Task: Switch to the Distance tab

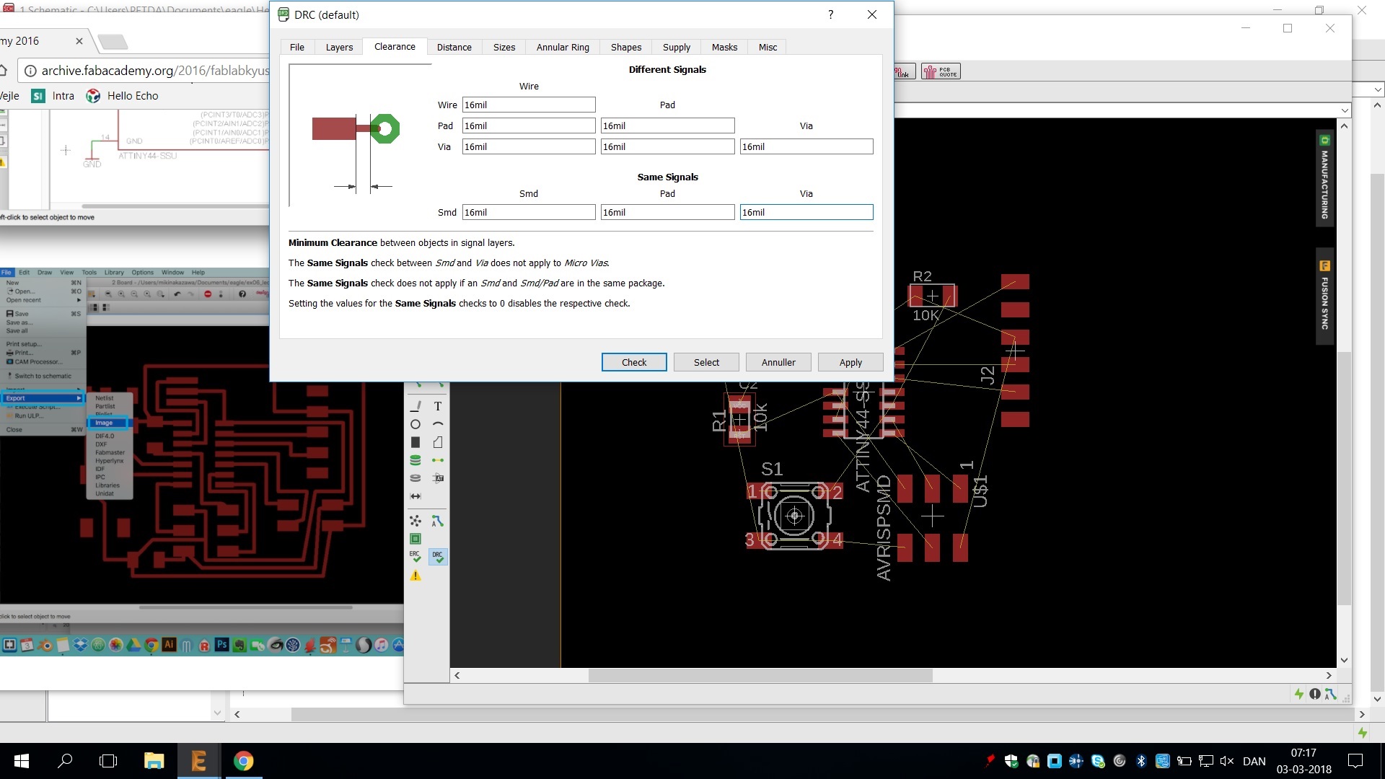Action: (454, 47)
